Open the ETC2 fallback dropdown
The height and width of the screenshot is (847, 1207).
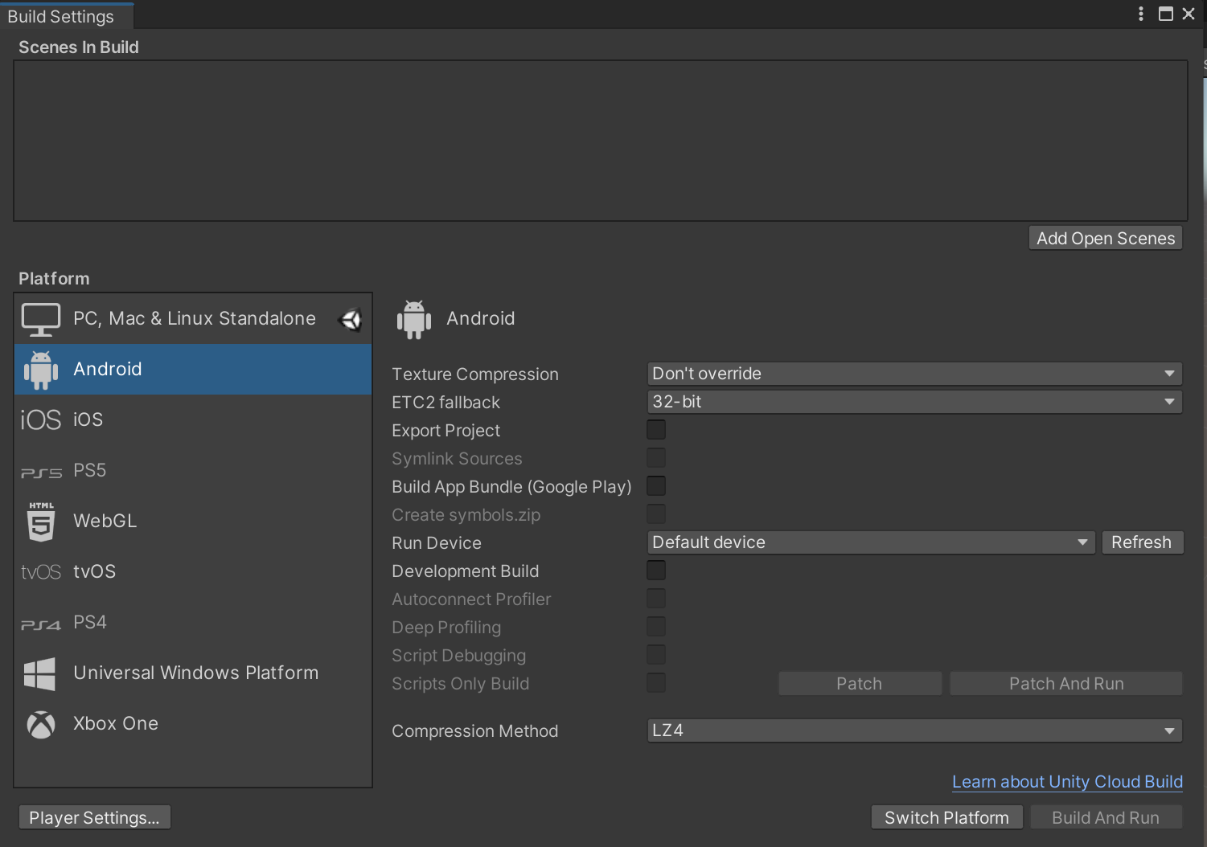pyautogui.click(x=914, y=402)
